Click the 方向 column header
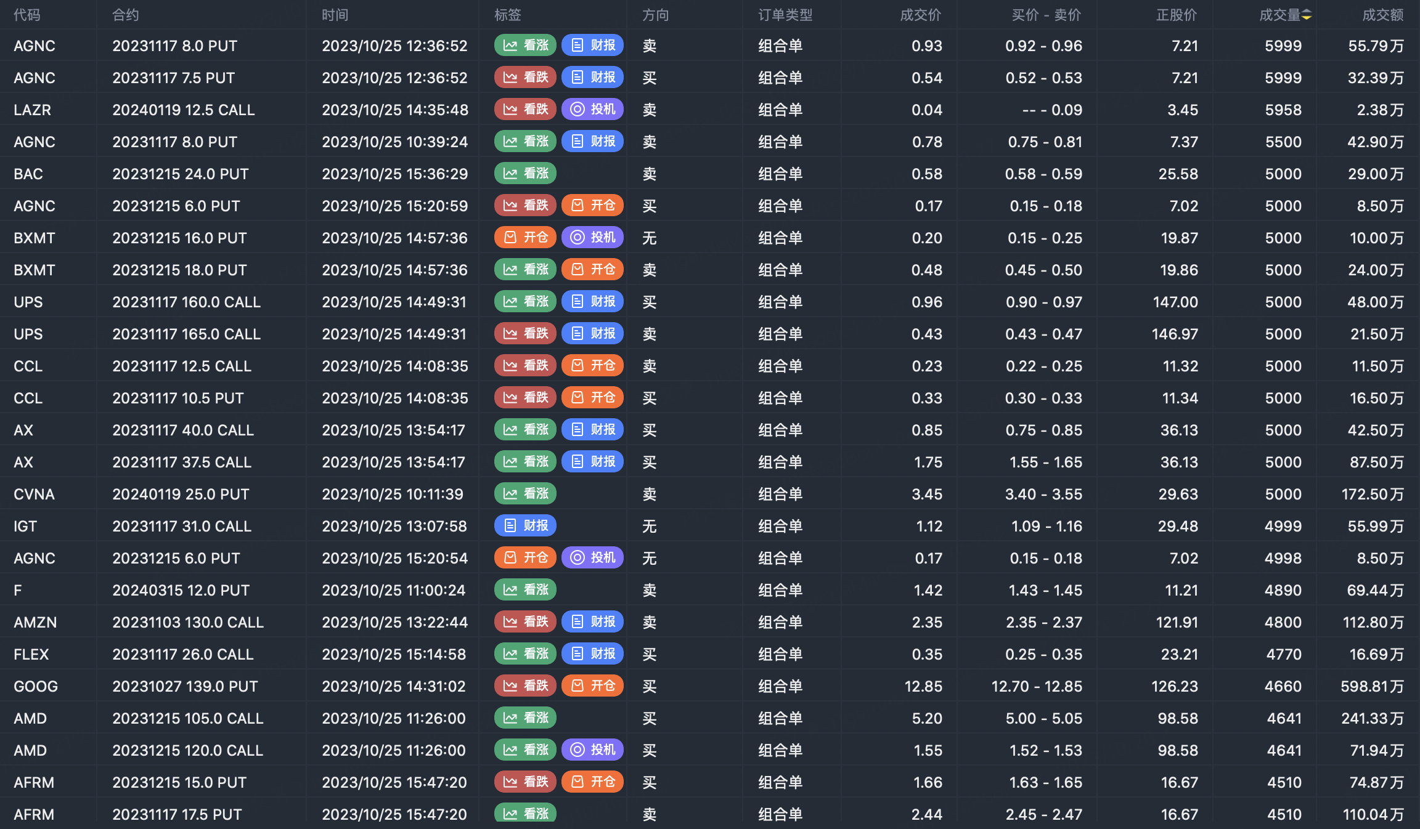This screenshot has width=1420, height=829. tap(656, 15)
